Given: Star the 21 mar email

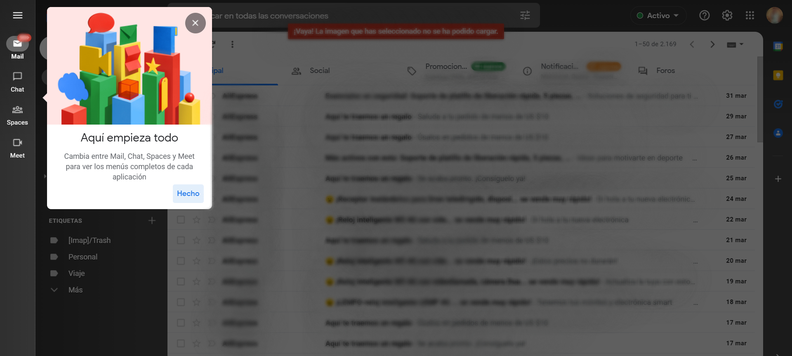Looking at the screenshot, I should click(x=196, y=240).
